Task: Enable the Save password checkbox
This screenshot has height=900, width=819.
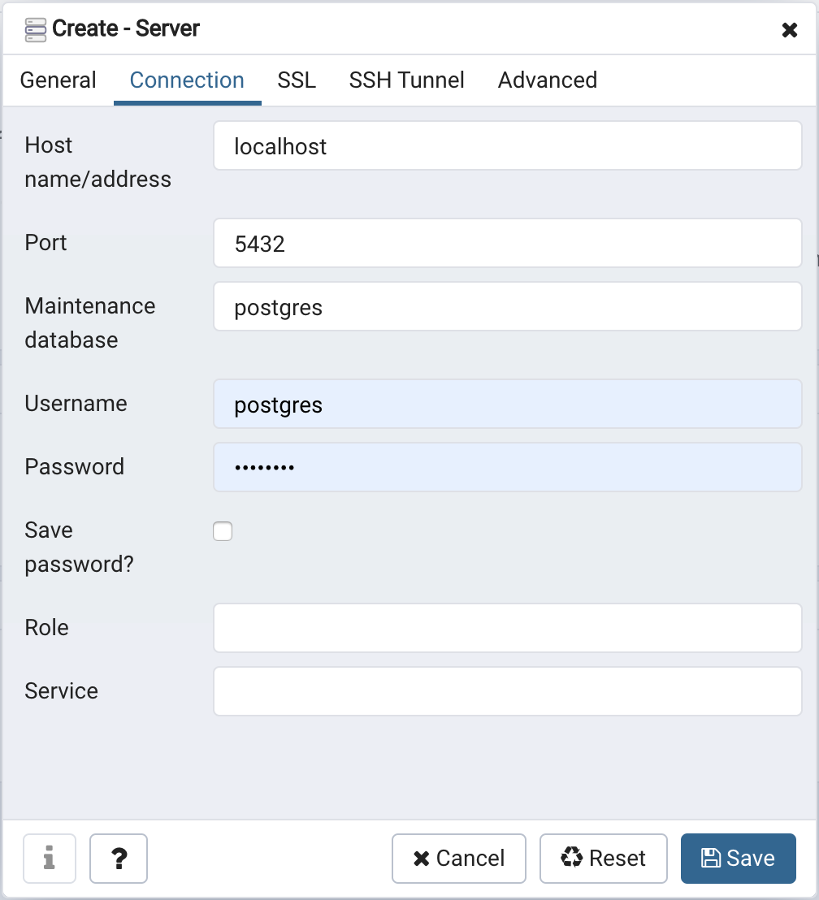Action: click(222, 530)
